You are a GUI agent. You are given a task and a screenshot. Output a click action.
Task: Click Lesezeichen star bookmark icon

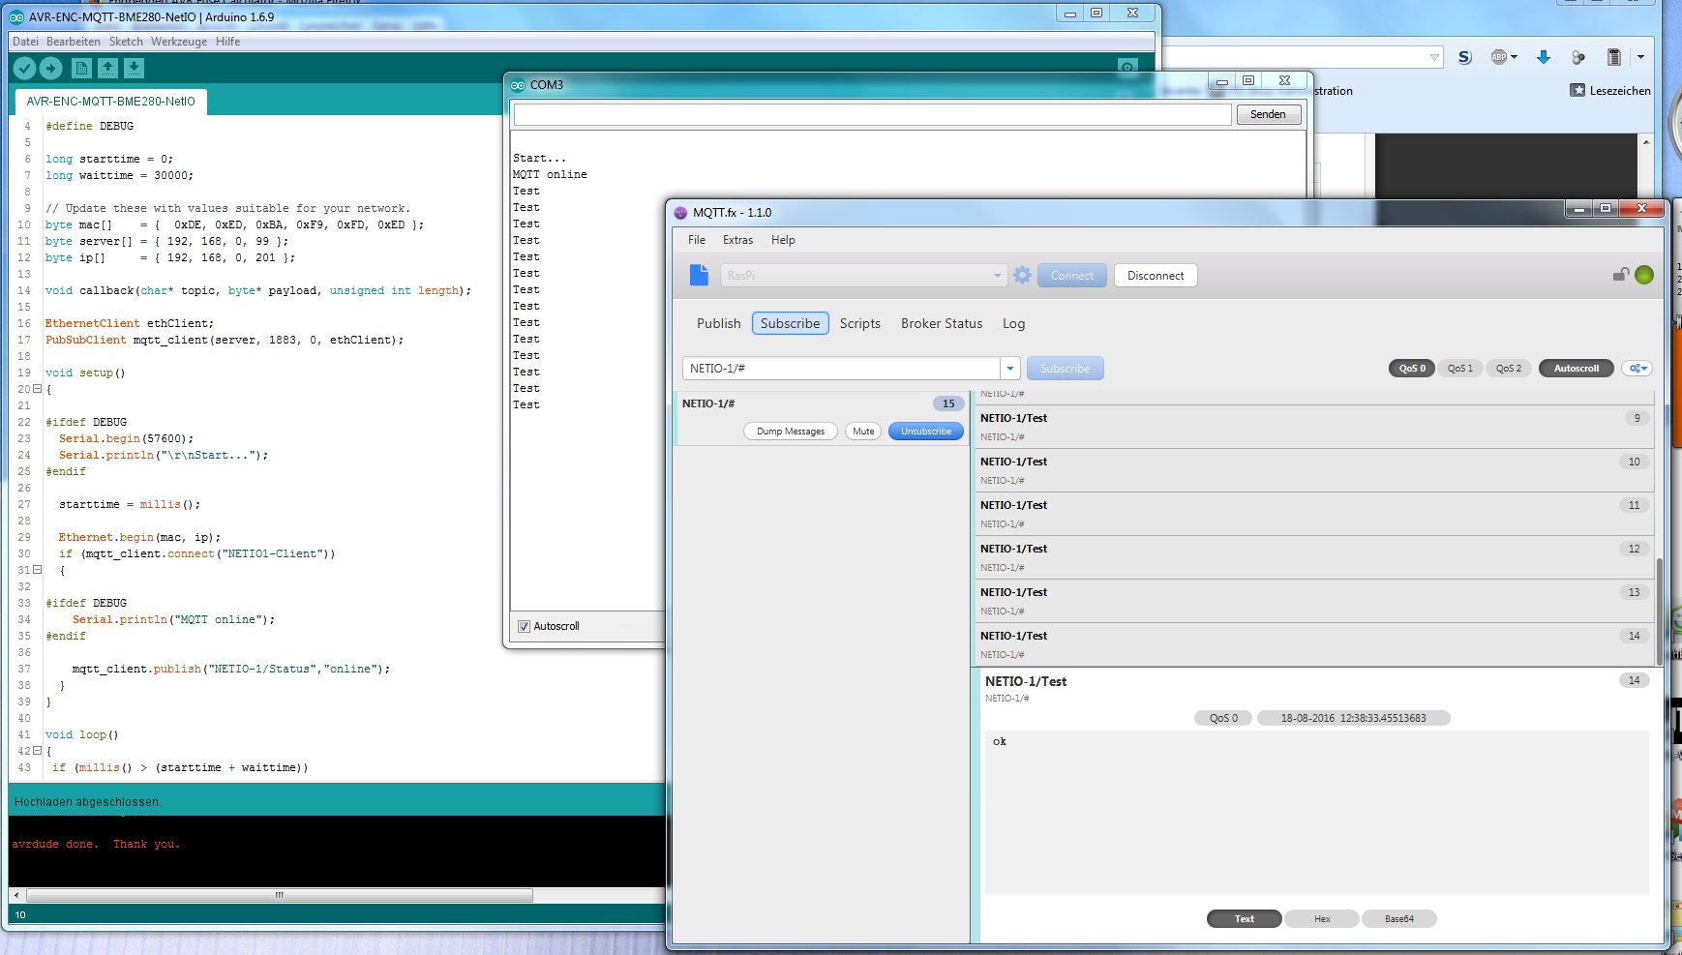[x=1577, y=90]
